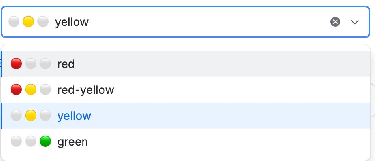Click the rightmost gray light in the combo box
375x161 pixels.
(43, 21)
